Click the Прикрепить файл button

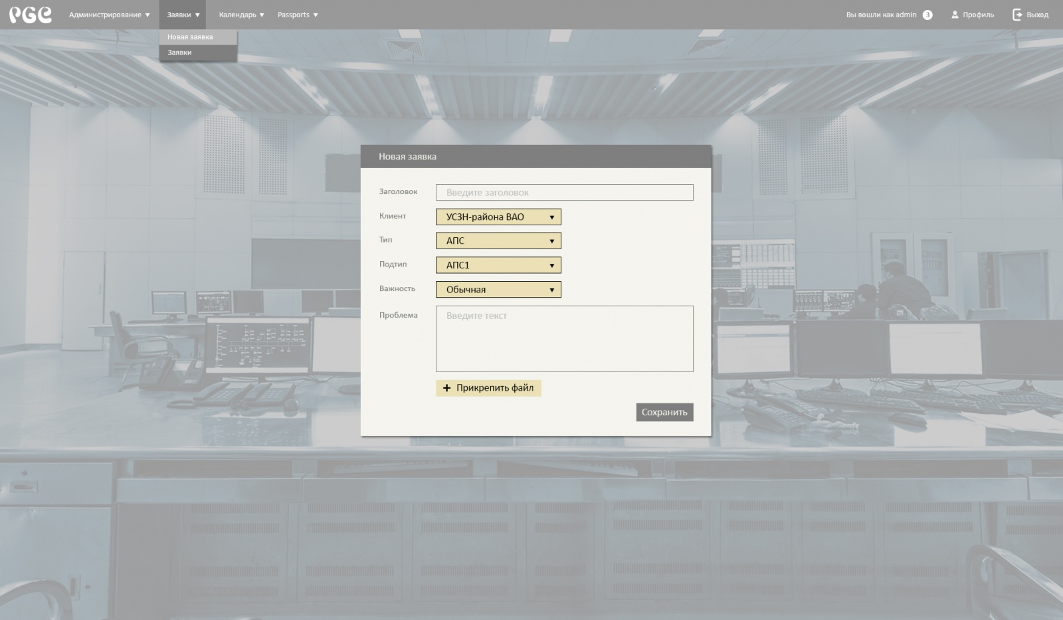[x=488, y=388]
